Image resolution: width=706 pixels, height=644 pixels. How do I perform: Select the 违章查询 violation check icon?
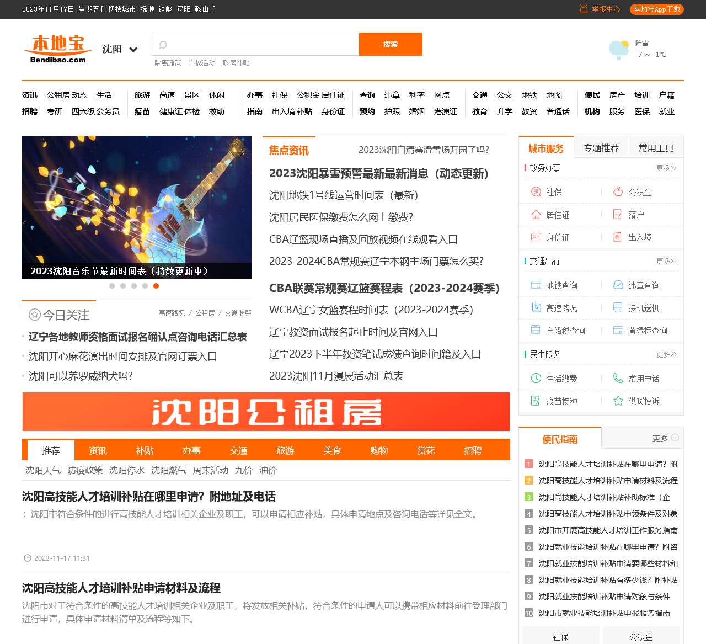(x=618, y=285)
